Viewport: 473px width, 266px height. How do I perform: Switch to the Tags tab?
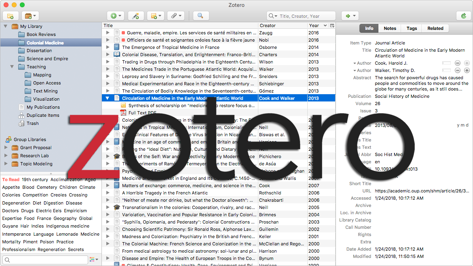click(412, 28)
